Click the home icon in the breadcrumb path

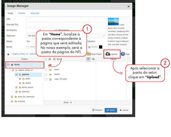(8, 54)
